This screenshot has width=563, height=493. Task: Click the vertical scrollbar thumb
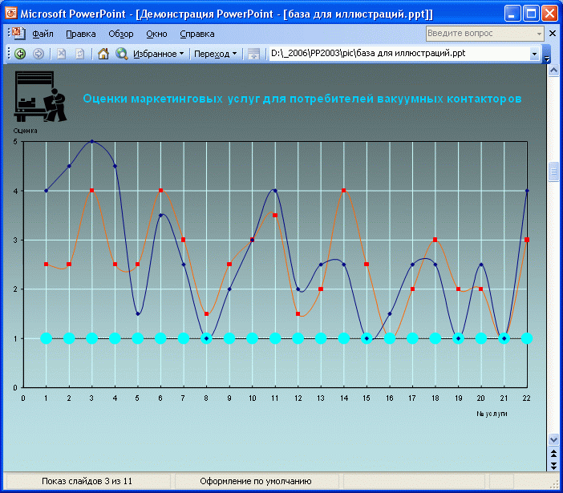[x=553, y=172]
